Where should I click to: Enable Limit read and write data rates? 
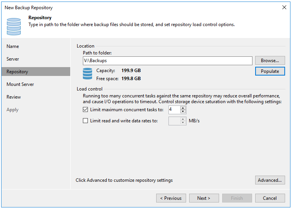86,121
